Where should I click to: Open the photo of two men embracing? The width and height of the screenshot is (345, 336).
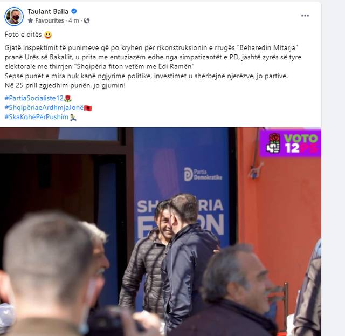click(x=161, y=231)
